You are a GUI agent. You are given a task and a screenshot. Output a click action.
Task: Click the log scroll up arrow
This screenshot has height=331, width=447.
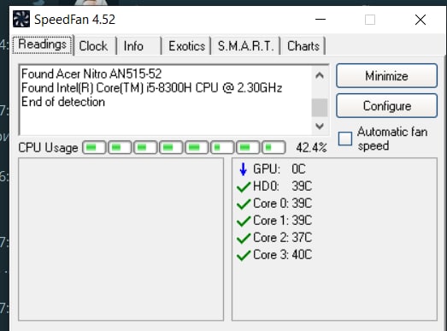[x=320, y=75]
